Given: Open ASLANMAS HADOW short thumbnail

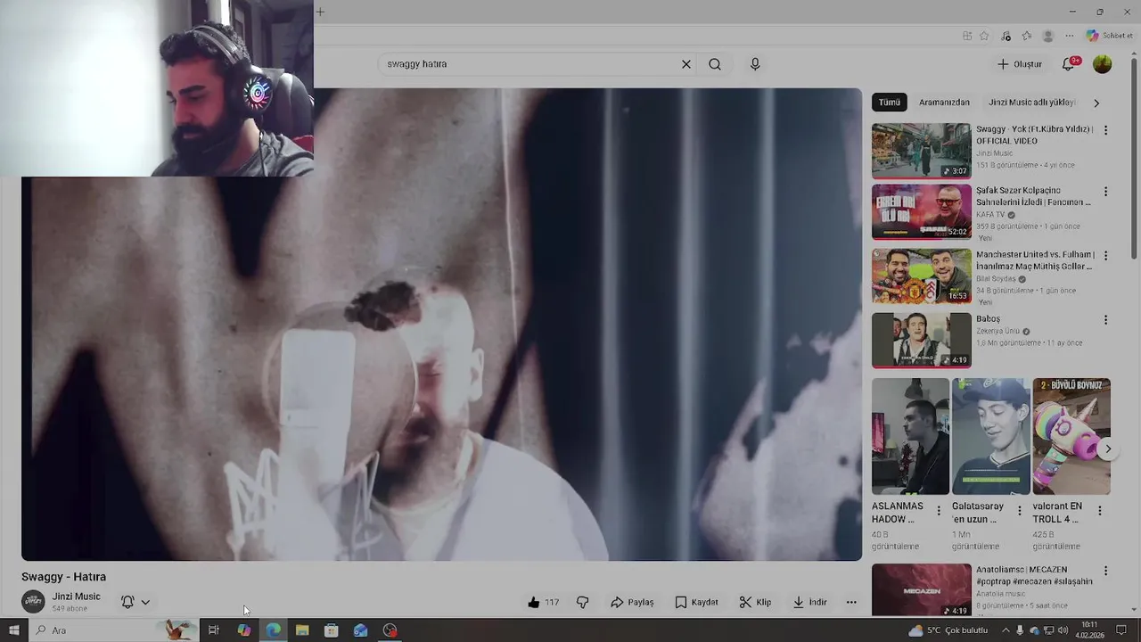Looking at the screenshot, I should 910,436.
